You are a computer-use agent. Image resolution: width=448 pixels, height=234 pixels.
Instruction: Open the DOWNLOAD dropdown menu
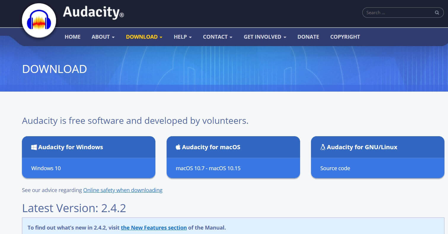coord(144,37)
